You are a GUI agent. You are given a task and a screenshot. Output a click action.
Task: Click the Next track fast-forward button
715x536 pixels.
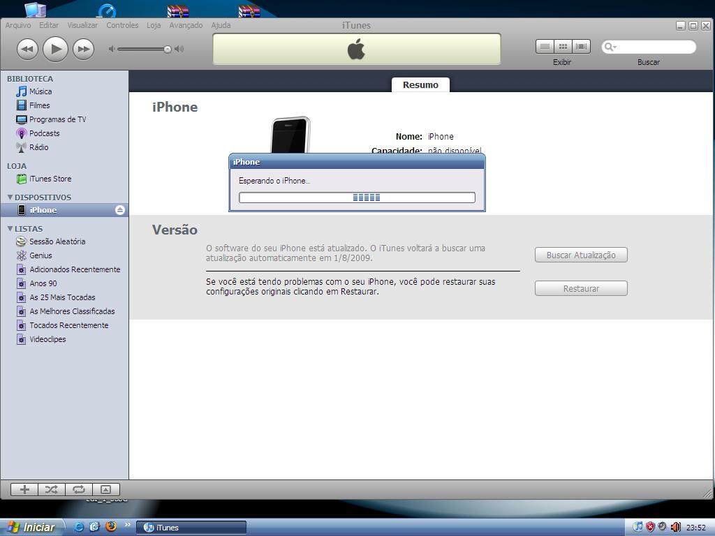(84, 49)
